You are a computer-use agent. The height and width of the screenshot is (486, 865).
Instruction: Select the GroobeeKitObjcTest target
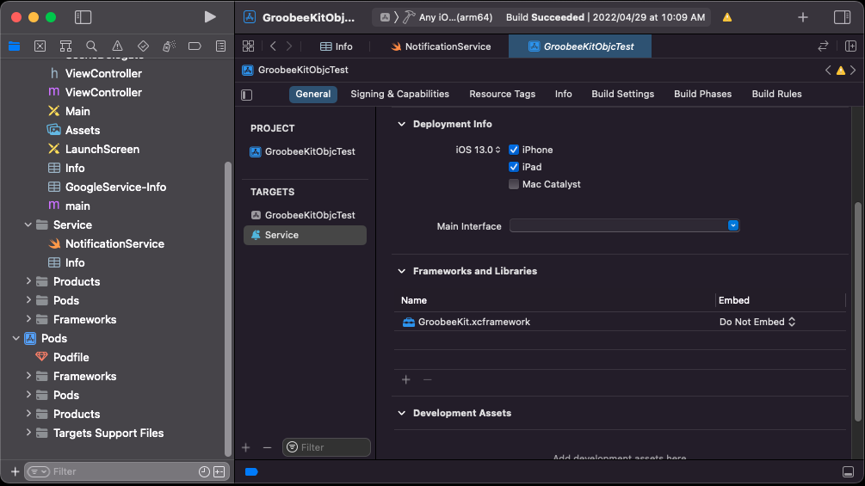click(x=305, y=215)
